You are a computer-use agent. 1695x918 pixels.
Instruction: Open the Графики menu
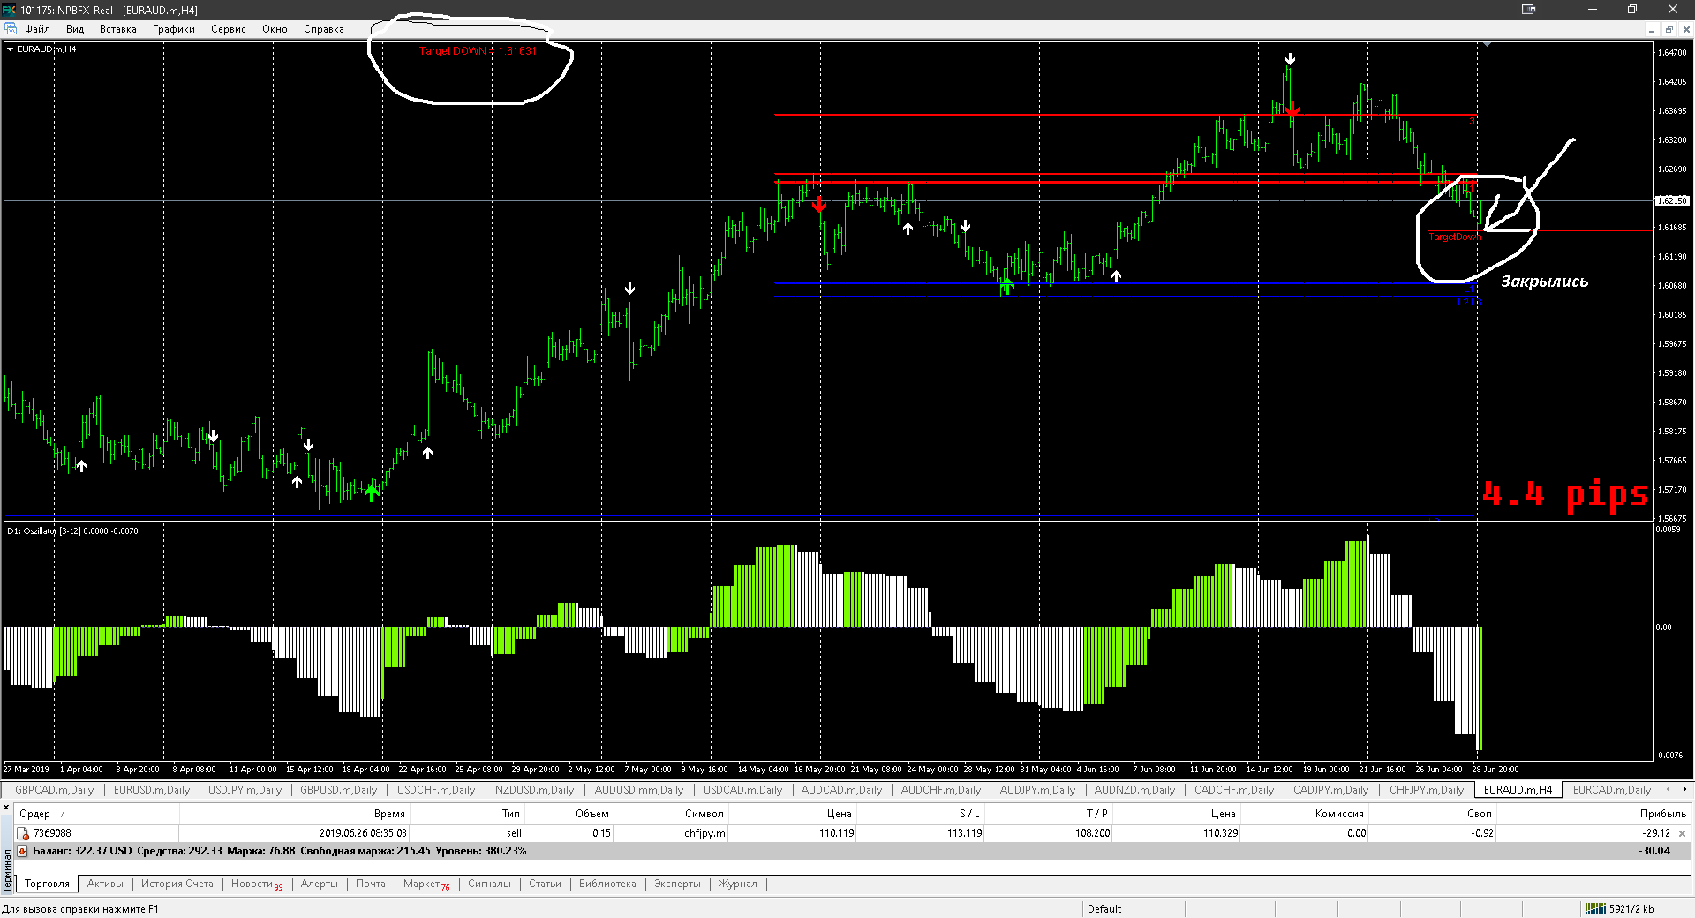click(173, 29)
